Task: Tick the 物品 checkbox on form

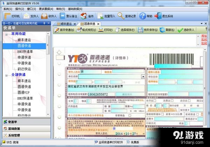Action: (89, 101)
